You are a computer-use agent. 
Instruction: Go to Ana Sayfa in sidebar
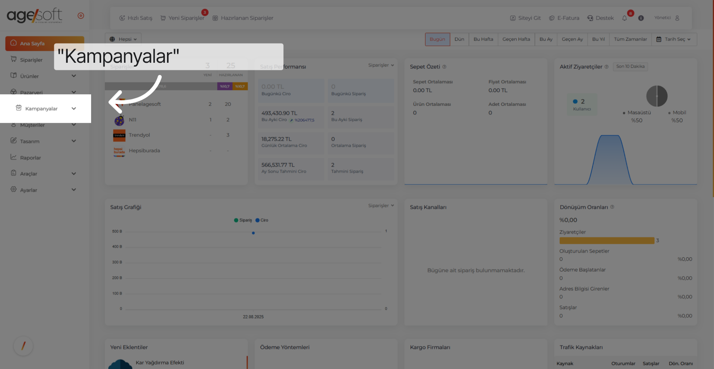45,43
